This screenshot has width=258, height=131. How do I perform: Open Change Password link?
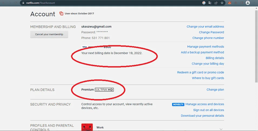pyautogui.click(x=212, y=32)
